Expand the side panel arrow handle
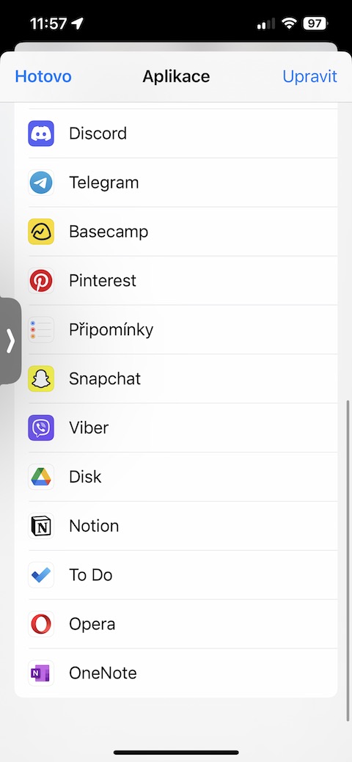This screenshot has height=762, width=352. point(10,341)
